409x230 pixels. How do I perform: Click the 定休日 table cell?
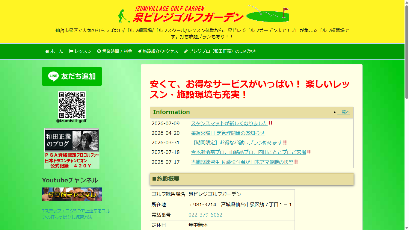point(168,225)
